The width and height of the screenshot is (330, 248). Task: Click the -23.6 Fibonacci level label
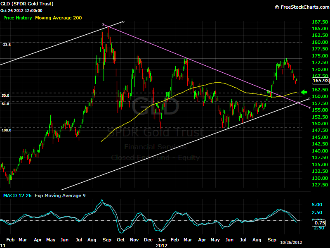click(x=6, y=45)
